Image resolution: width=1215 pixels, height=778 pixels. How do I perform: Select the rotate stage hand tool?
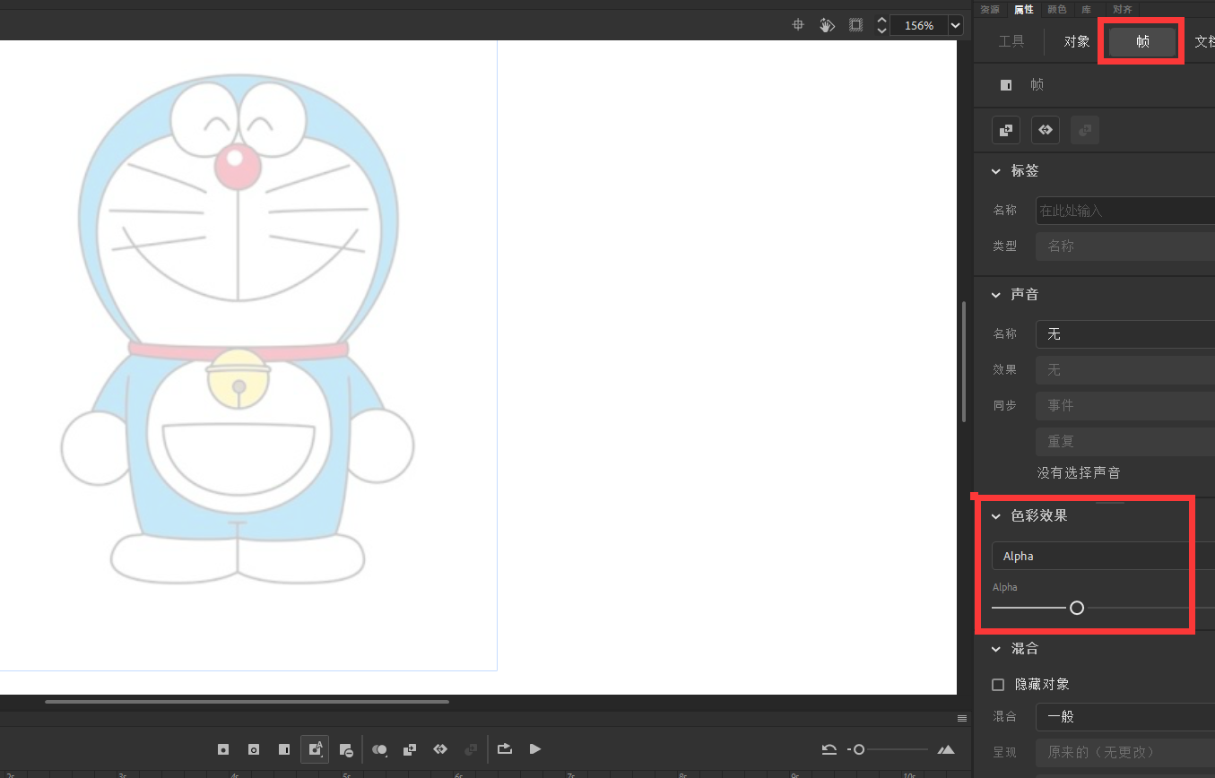point(827,25)
